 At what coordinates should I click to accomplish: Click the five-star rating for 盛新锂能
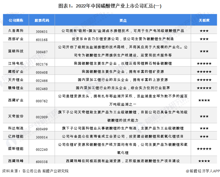click(204, 149)
